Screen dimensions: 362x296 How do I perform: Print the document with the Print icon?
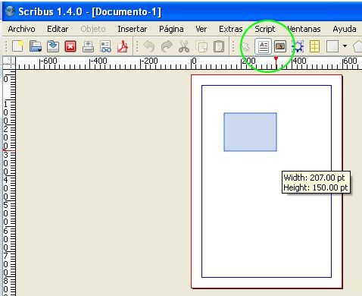(88, 46)
